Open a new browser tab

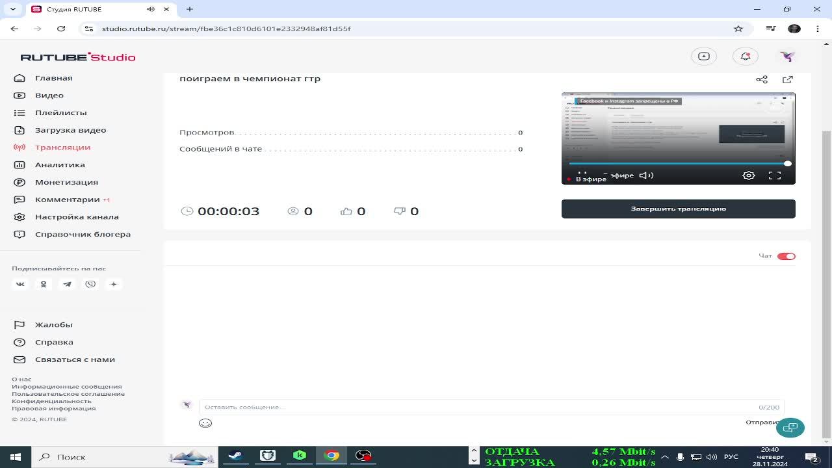pyautogui.click(x=190, y=9)
